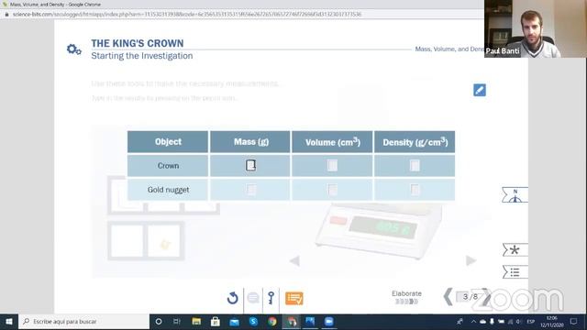Screen dimensions: 587x330
Task: Click the Gold nugget density input box
Action: pos(415,190)
